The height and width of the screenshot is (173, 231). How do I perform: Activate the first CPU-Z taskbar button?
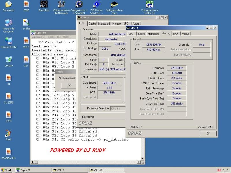click(70, 170)
